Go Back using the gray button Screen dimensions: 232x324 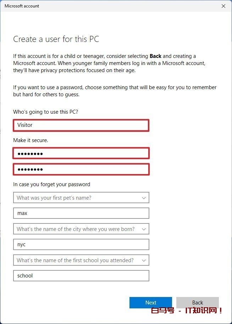pos(197,303)
